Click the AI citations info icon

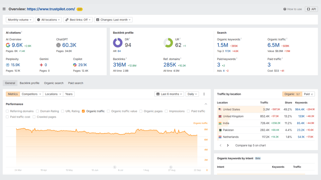pyautogui.click(x=22, y=32)
